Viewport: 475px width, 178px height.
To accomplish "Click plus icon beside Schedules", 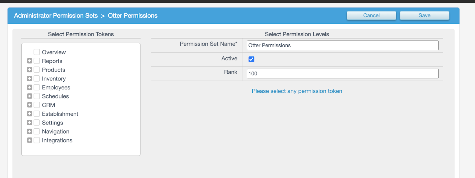I will [x=30, y=96].
